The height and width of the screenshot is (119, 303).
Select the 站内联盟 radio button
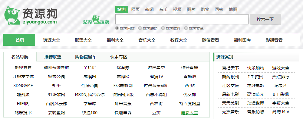(x=140, y=28)
